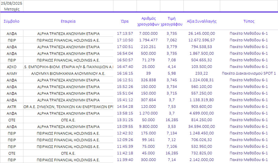Select the time cell 16:54:04

click(125, 54)
